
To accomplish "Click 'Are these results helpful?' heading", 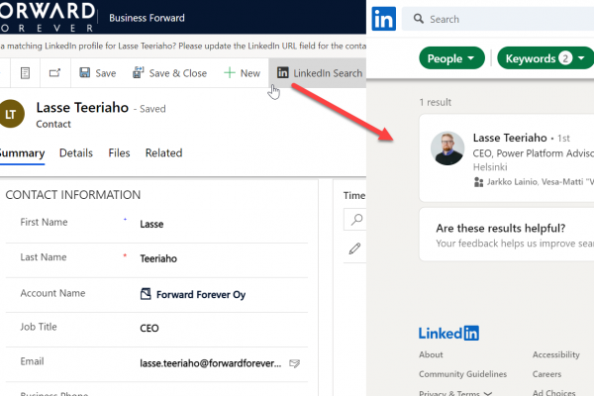I will [500, 228].
